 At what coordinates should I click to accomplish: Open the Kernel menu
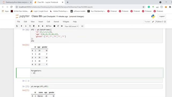click(56, 22)
